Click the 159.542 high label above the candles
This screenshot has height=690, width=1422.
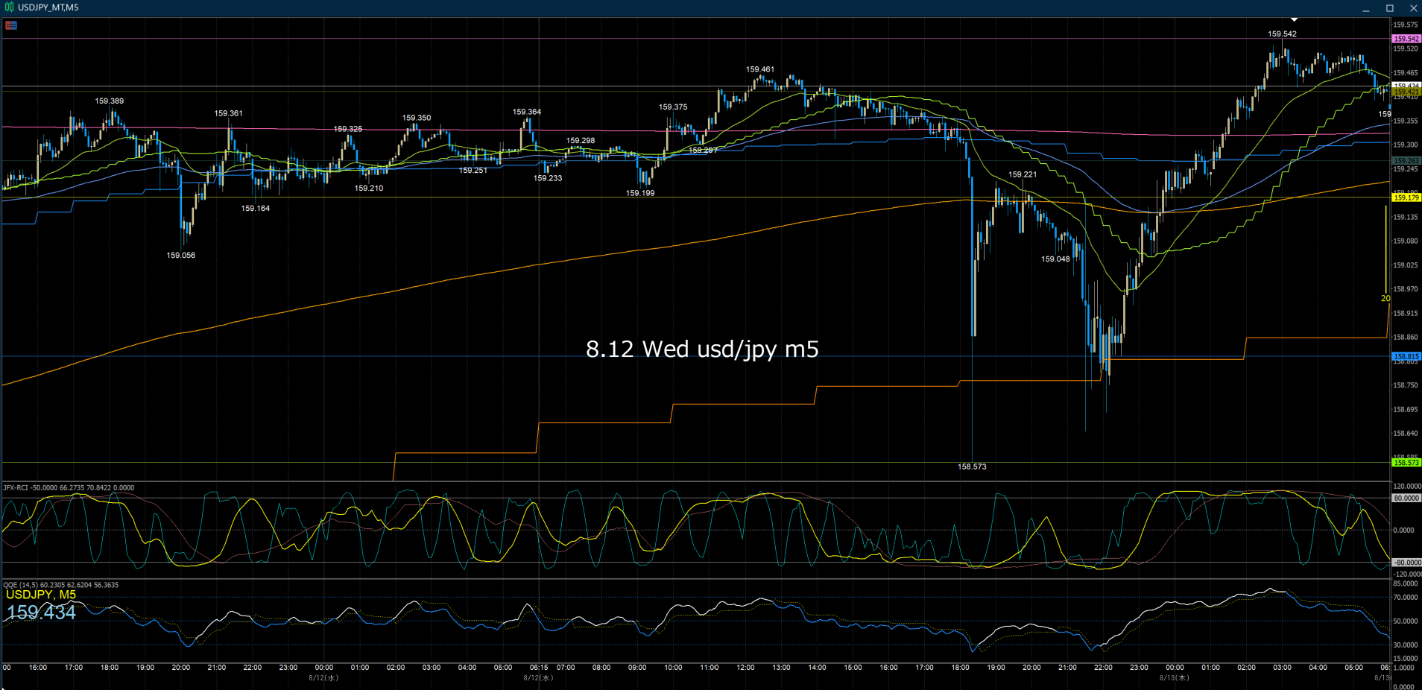[x=1283, y=34]
